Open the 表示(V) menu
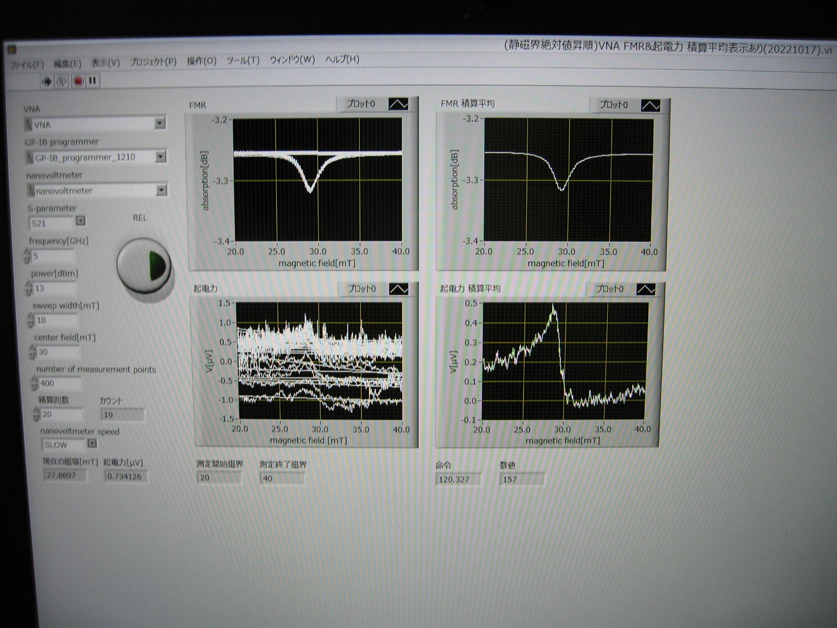837x628 pixels. coord(106,63)
